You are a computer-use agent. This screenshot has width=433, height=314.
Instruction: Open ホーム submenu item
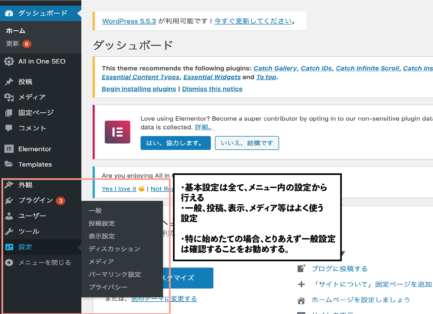point(16,31)
